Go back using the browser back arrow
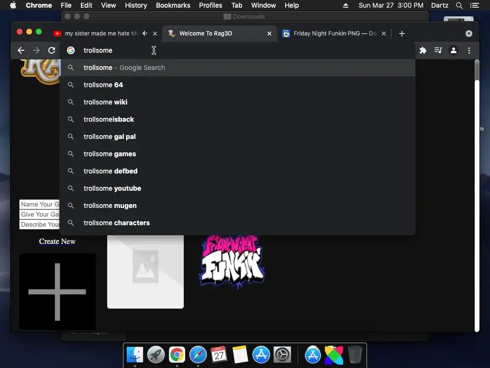The image size is (490, 368). [21, 50]
